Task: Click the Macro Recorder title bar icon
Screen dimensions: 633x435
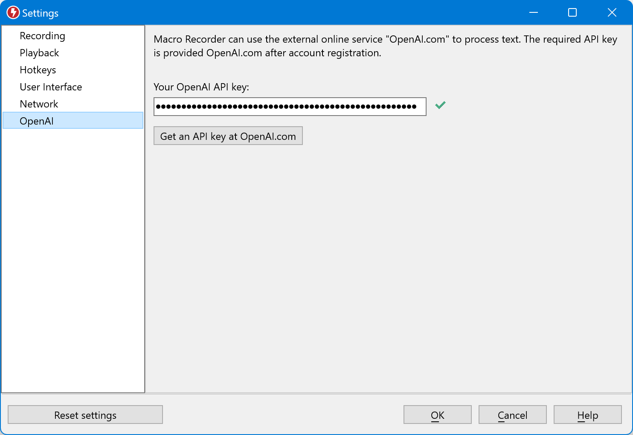Action: 13,13
